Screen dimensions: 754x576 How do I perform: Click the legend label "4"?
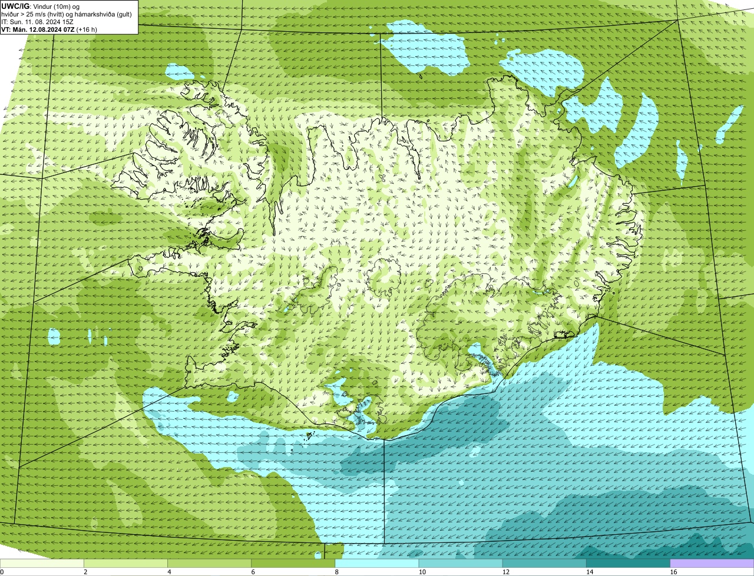[x=169, y=572]
